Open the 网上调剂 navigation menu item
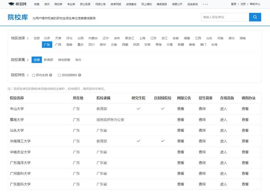The height and width of the screenshot is (192, 270). click(146, 4)
